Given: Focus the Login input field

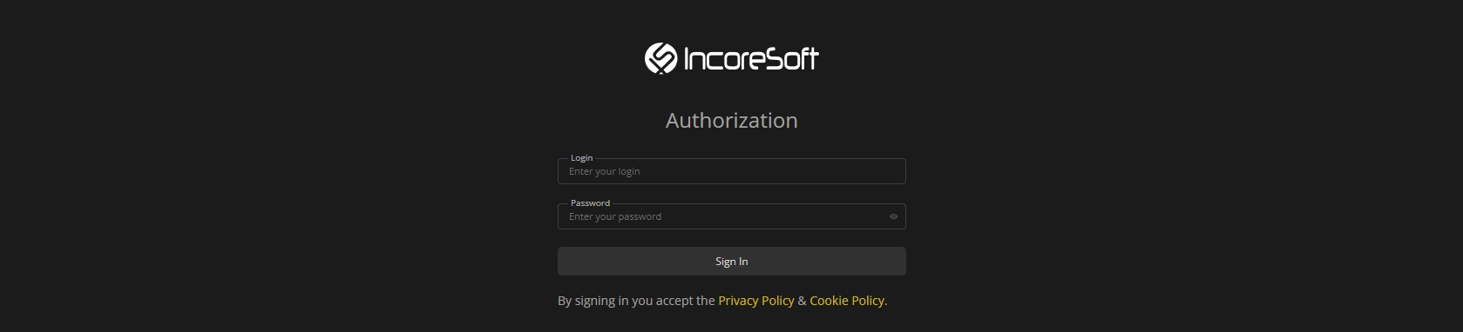Looking at the screenshot, I should (x=731, y=171).
